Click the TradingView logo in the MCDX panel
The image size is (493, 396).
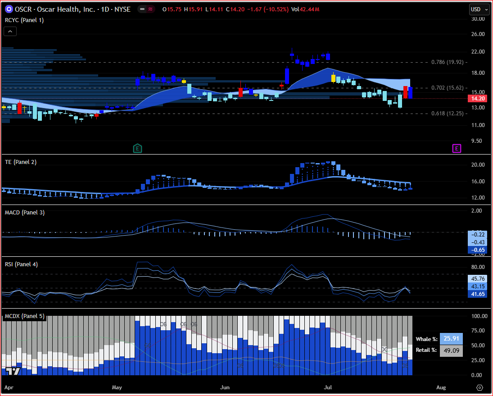tap(14, 371)
